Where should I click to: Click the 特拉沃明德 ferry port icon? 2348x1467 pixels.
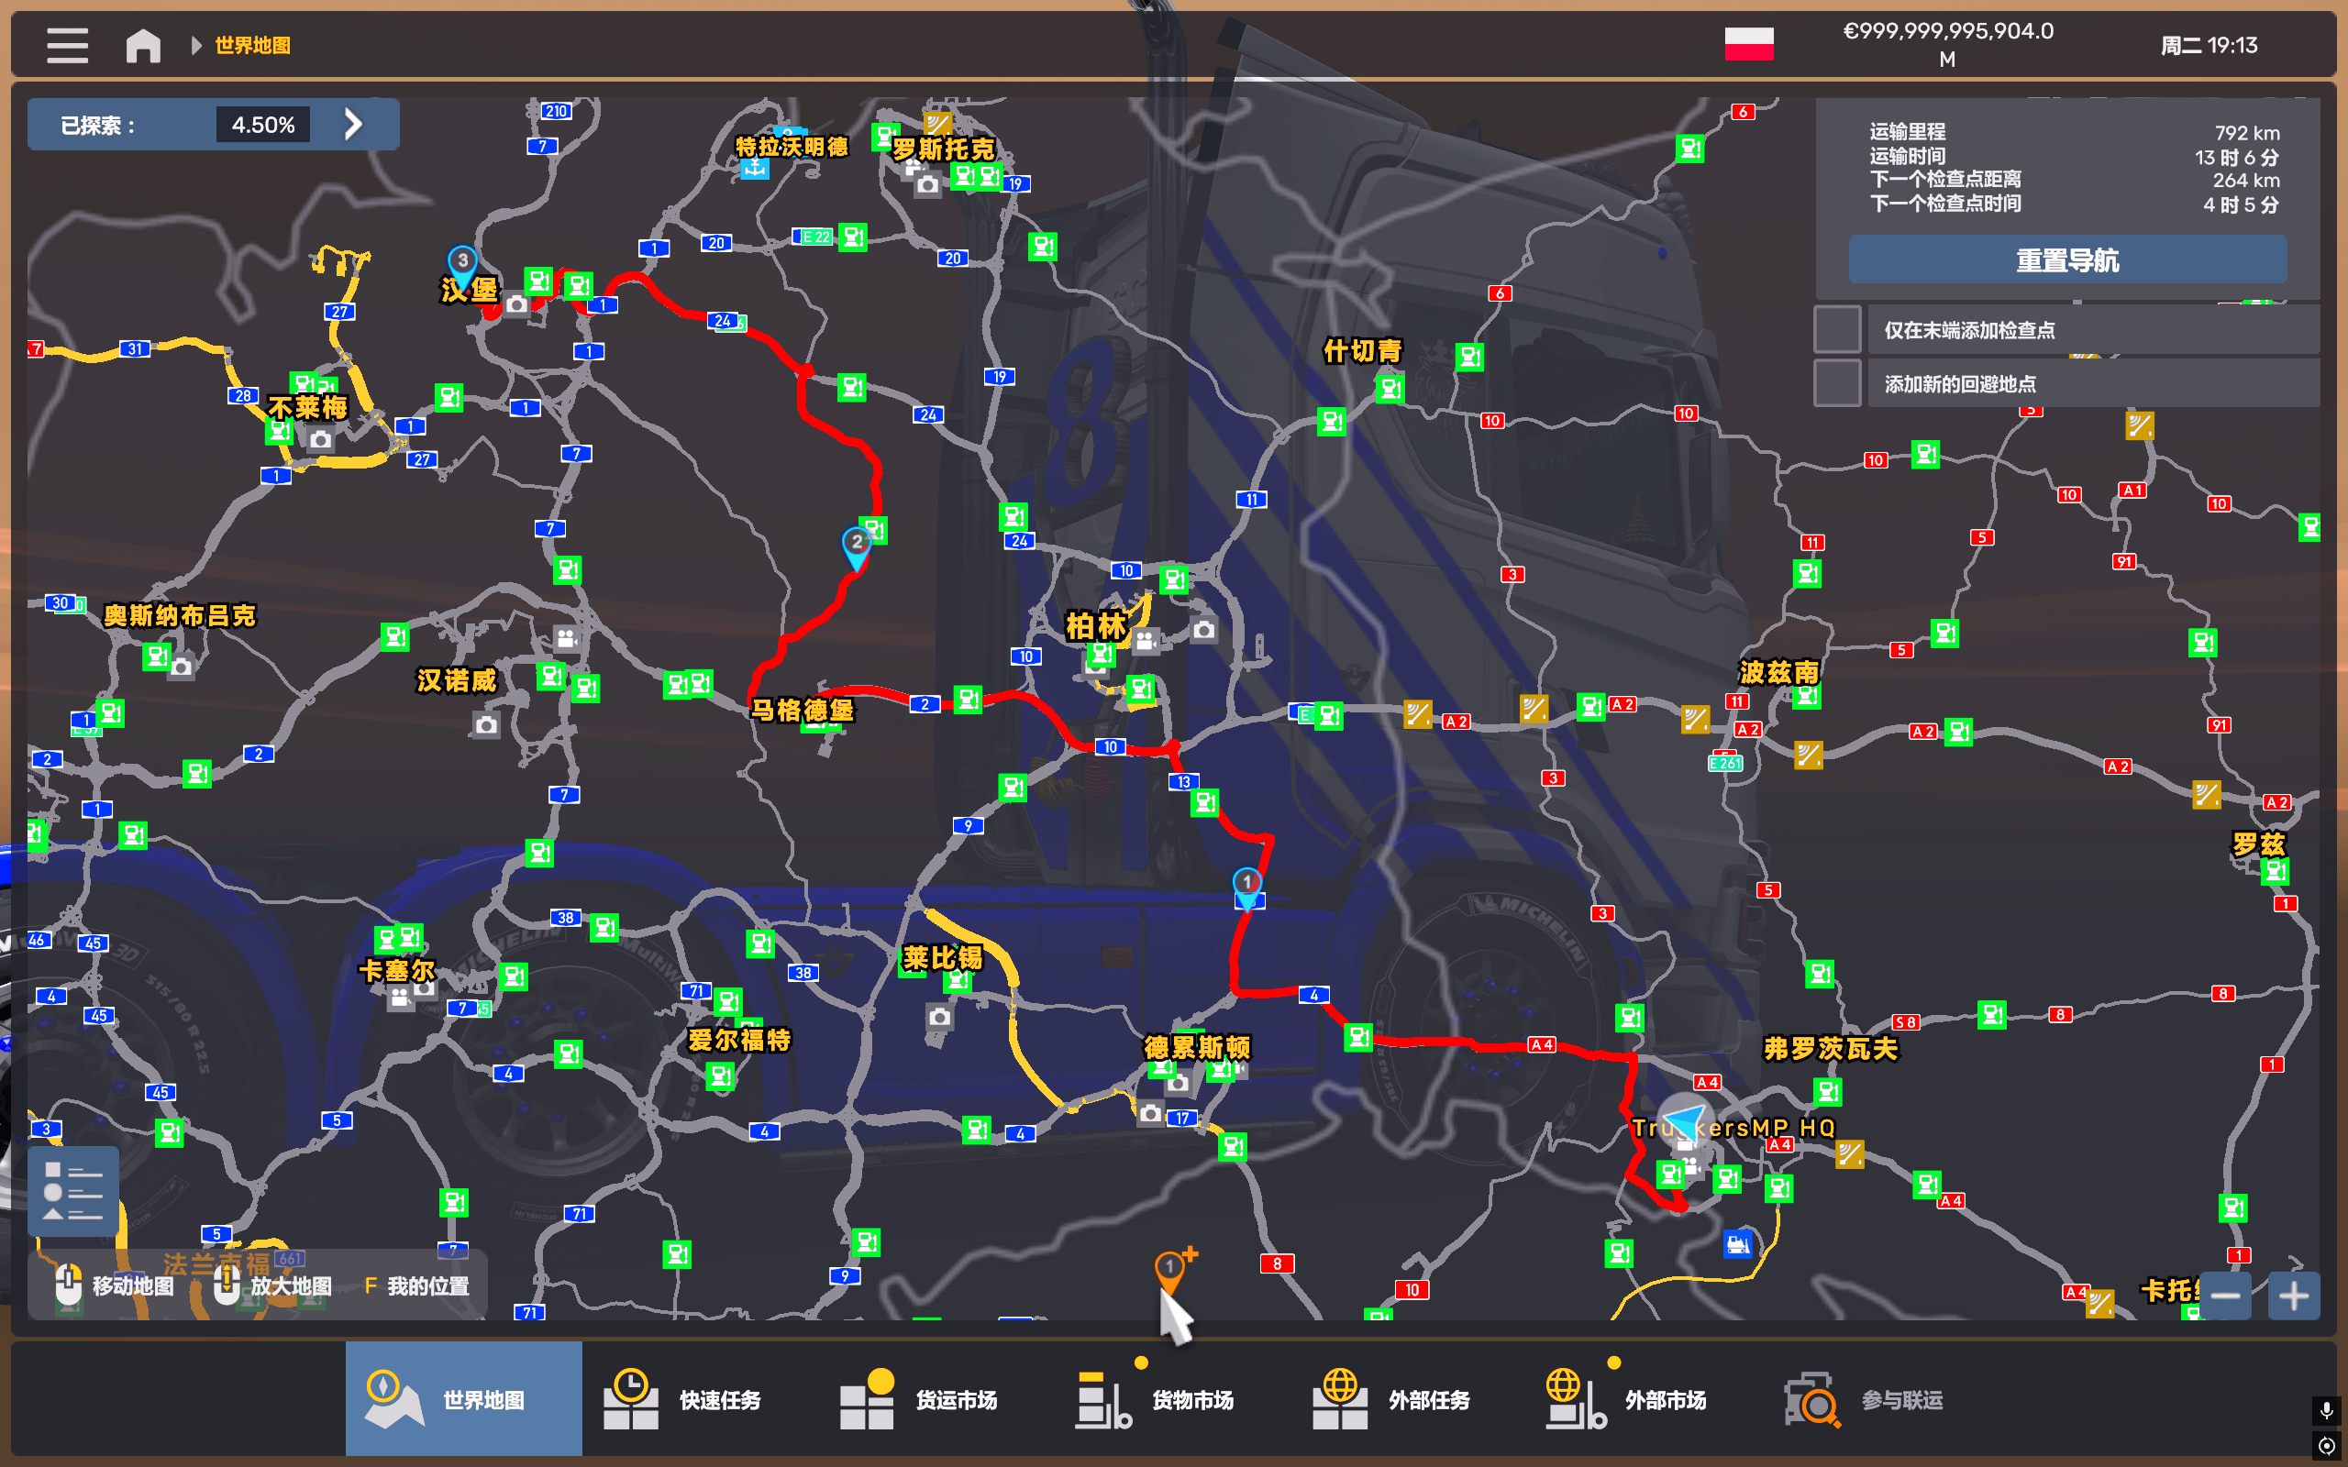[755, 170]
